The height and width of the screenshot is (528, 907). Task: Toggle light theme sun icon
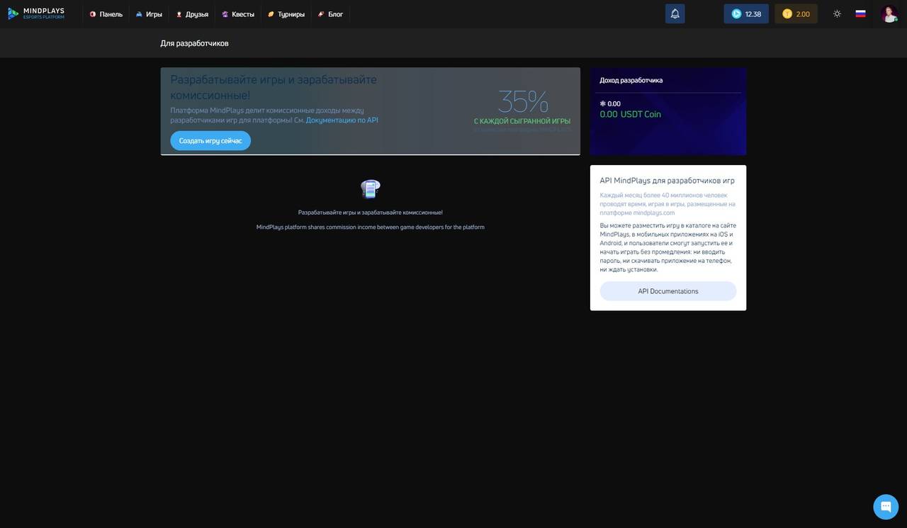point(837,13)
